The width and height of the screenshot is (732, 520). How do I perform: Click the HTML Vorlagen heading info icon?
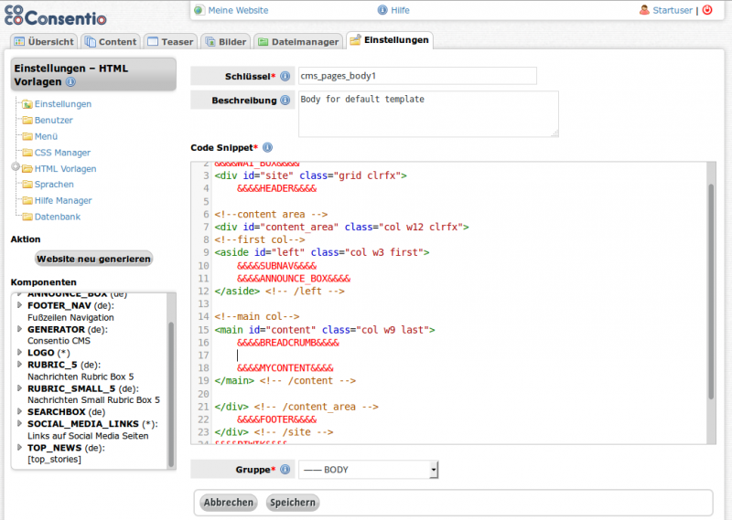(x=71, y=82)
